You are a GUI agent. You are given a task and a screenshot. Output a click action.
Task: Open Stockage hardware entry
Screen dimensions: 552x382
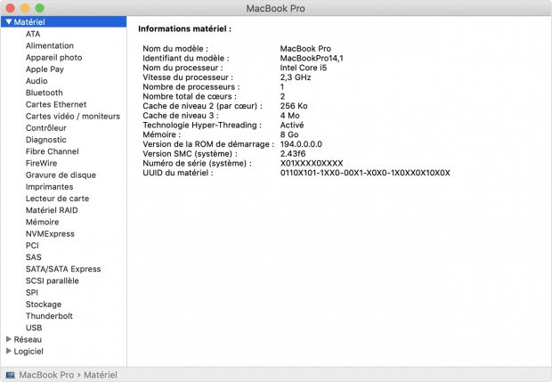point(44,305)
